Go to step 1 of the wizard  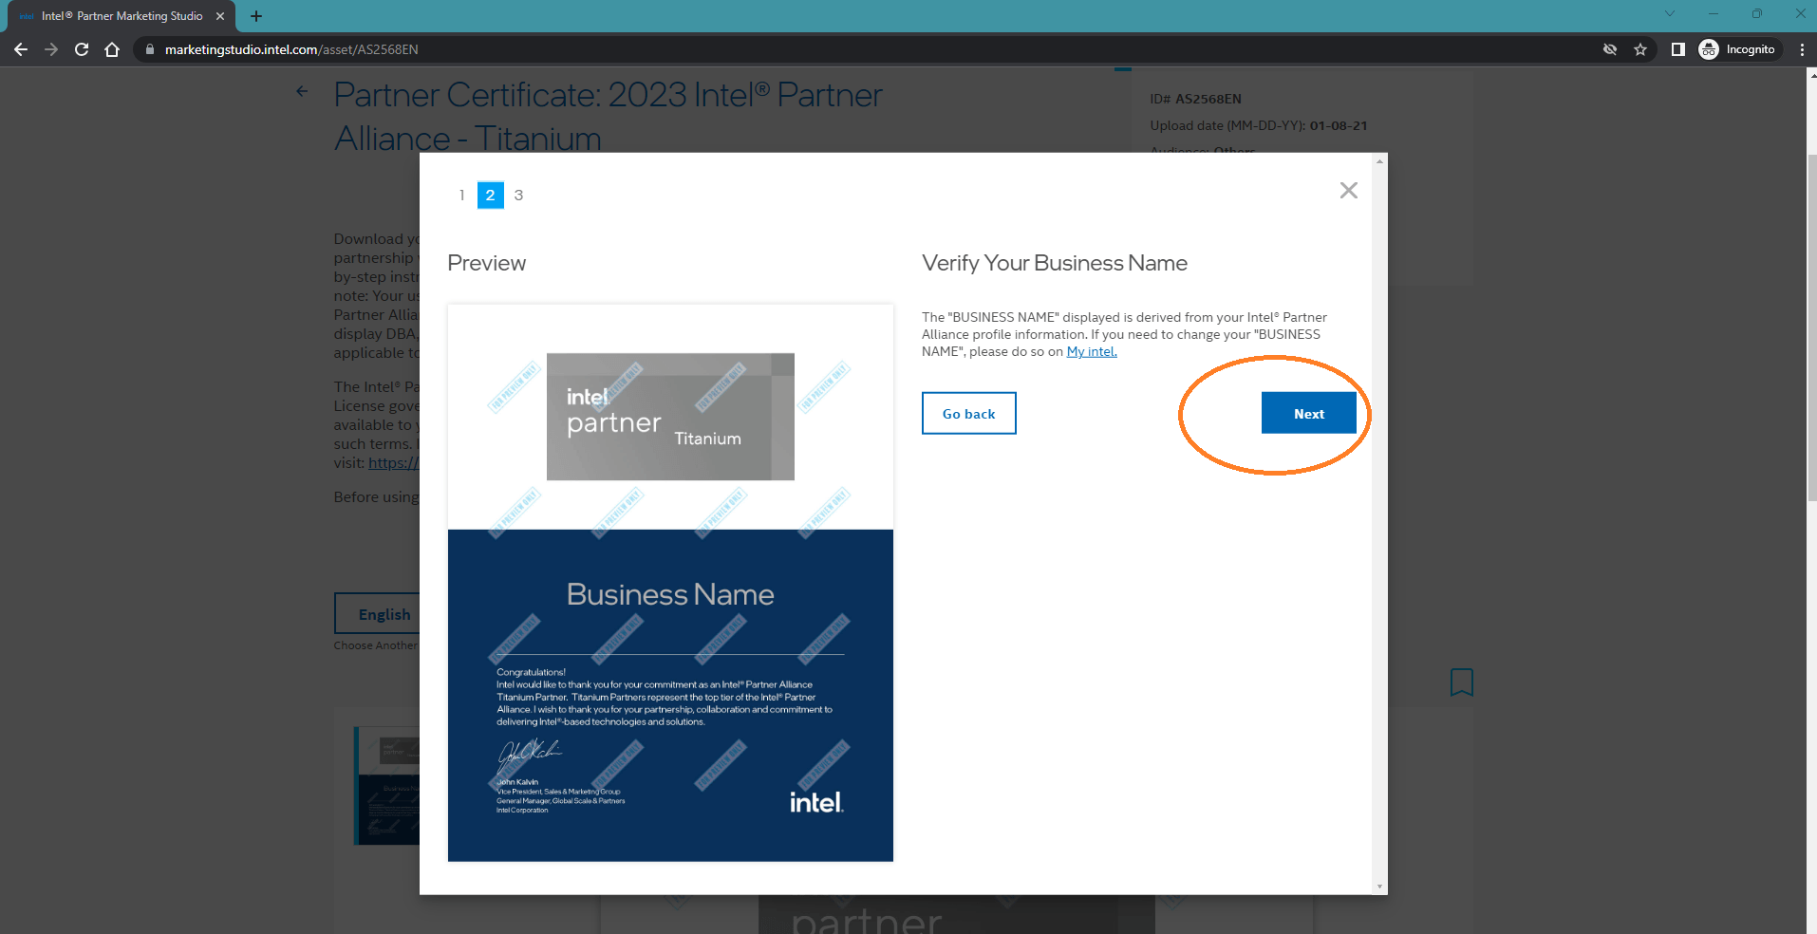click(x=461, y=195)
